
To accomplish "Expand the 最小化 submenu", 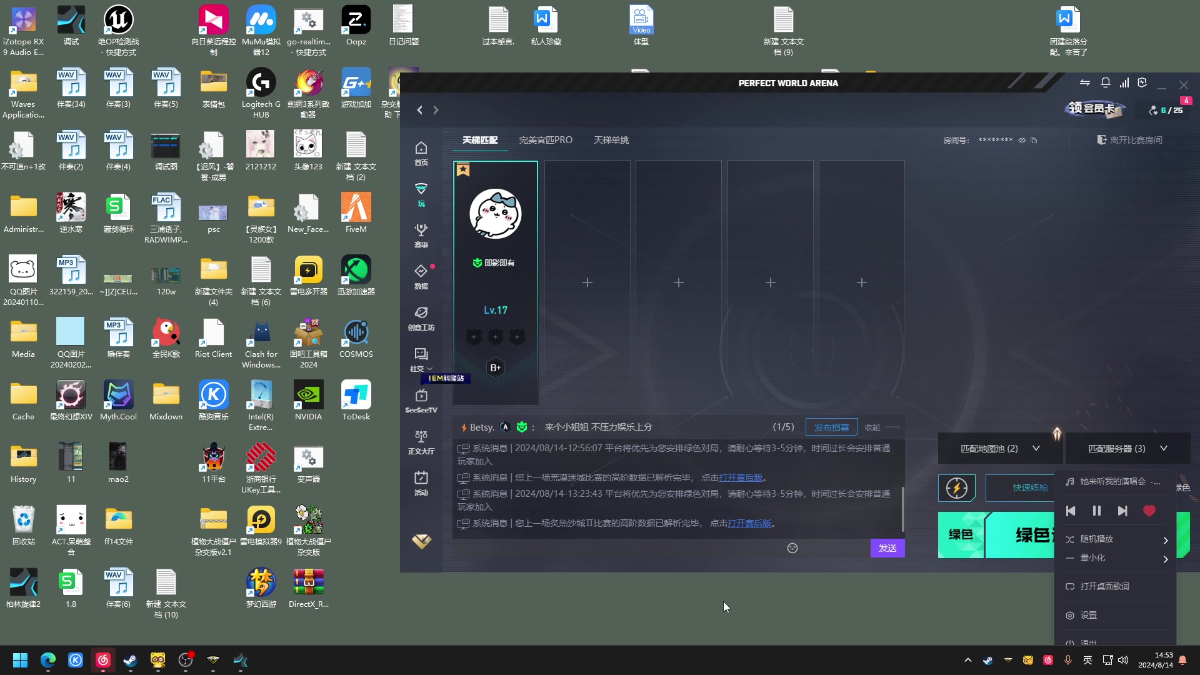I will [1116, 557].
